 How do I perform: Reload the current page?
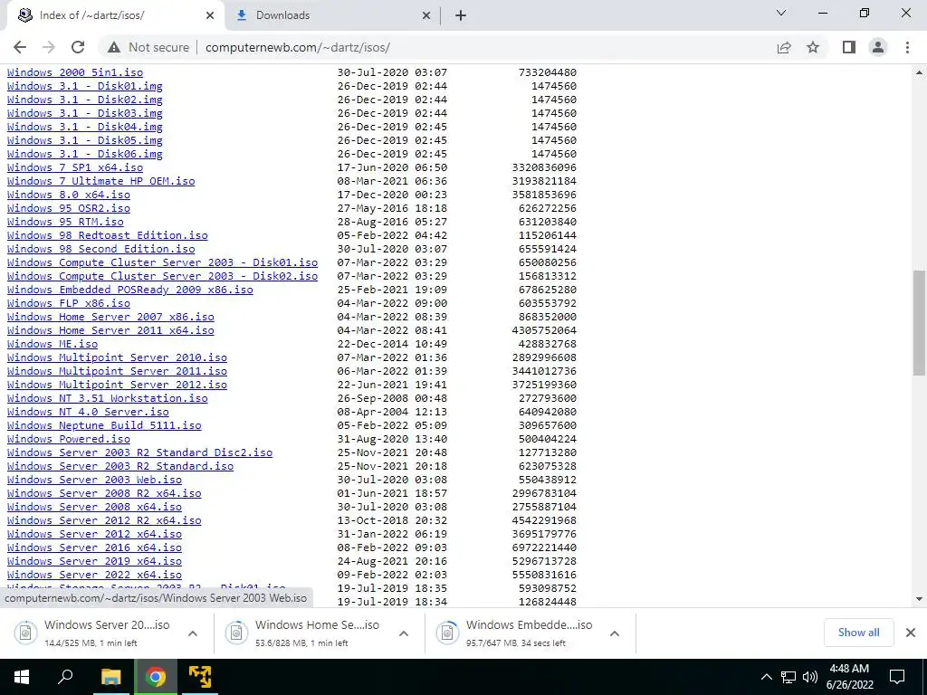coord(78,47)
